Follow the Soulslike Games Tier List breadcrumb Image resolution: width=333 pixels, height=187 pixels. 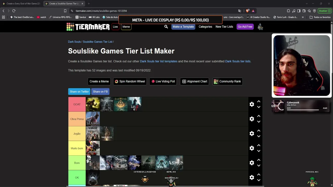coord(98,42)
